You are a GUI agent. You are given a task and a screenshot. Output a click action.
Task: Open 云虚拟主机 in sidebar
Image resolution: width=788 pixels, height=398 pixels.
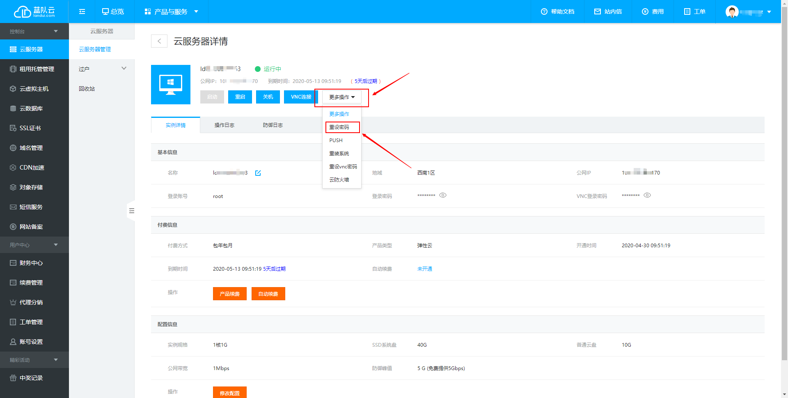coord(34,89)
